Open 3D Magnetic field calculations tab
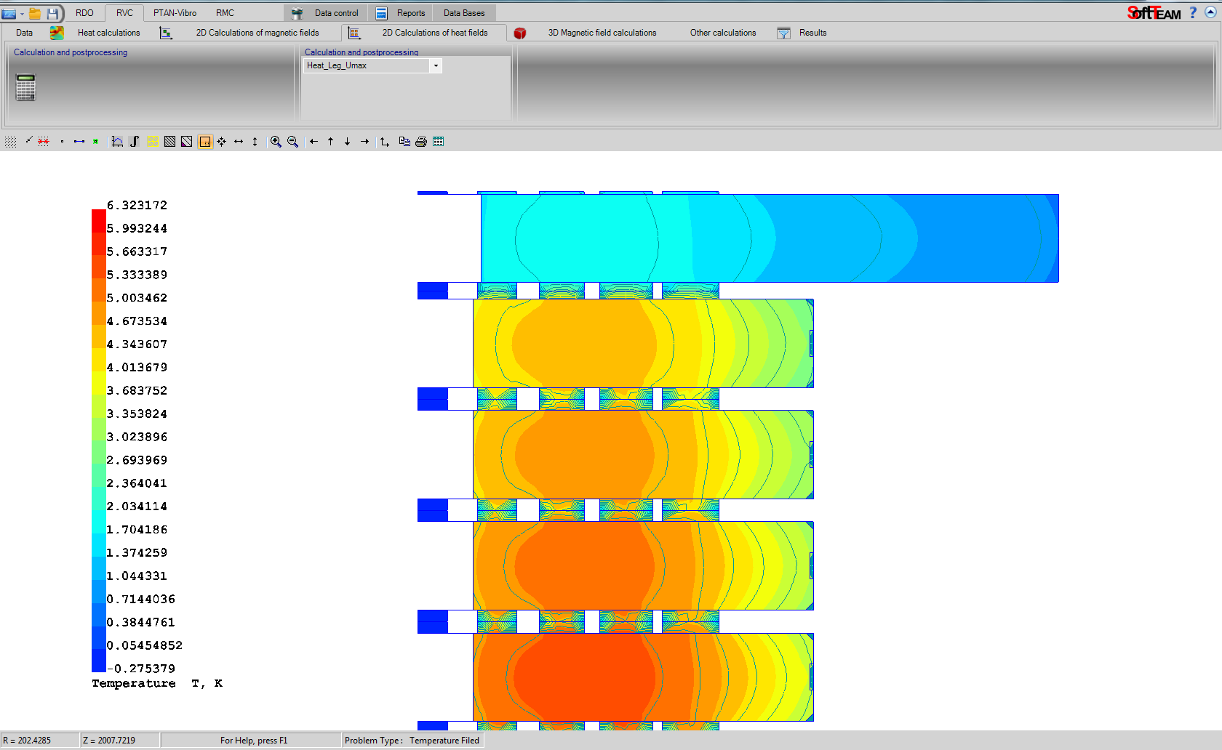 click(602, 33)
